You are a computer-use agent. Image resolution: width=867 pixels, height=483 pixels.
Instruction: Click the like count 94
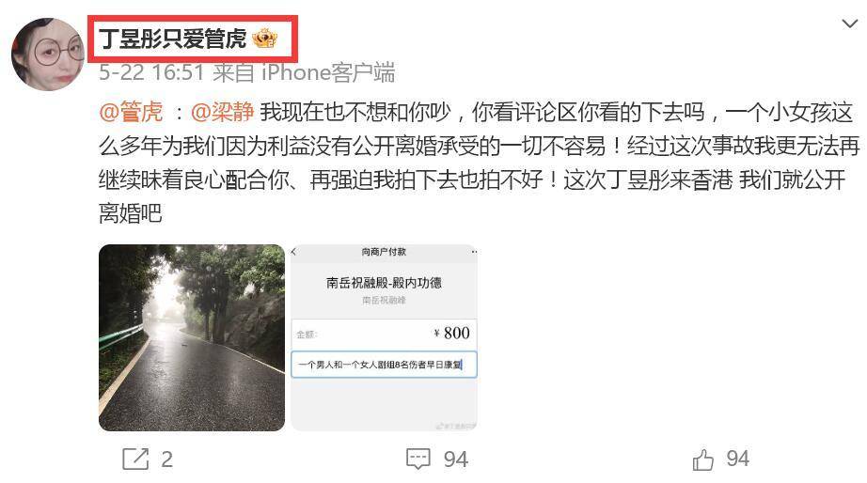tap(737, 459)
